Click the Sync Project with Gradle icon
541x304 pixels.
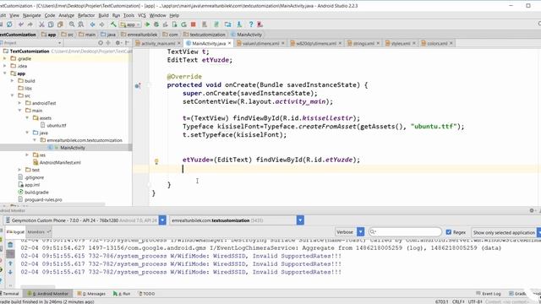coord(216,24)
